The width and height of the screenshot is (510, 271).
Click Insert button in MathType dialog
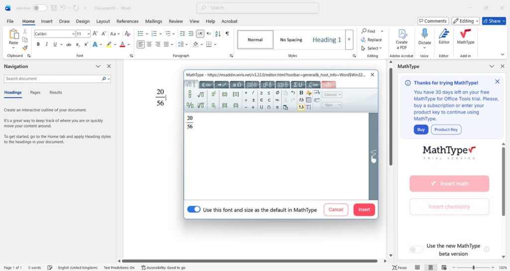pyautogui.click(x=364, y=210)
